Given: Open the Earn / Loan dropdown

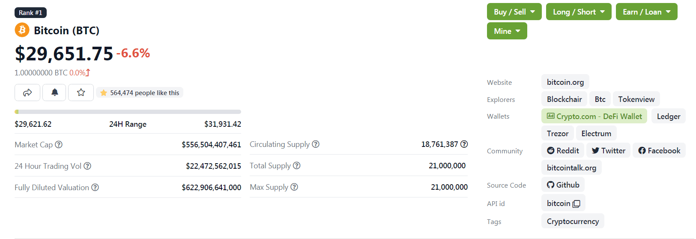Looking at the screenshot, I should [x=646, y=12].
